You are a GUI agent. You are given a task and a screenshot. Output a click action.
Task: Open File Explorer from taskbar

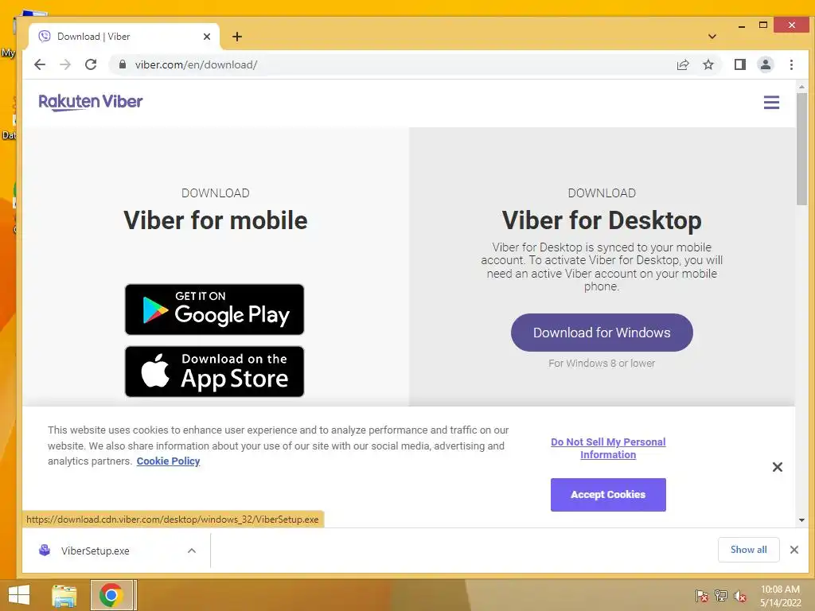coord(64,595)
